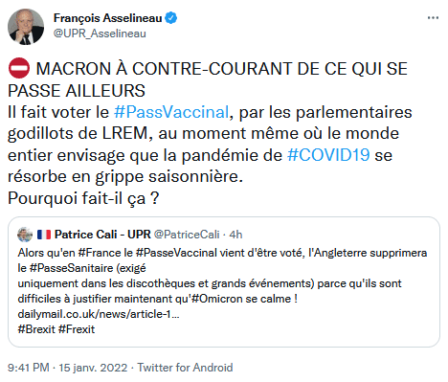
Task: Open the #PasseVaccinal hashtag in quoted tweet
Action: pos(176,253)
